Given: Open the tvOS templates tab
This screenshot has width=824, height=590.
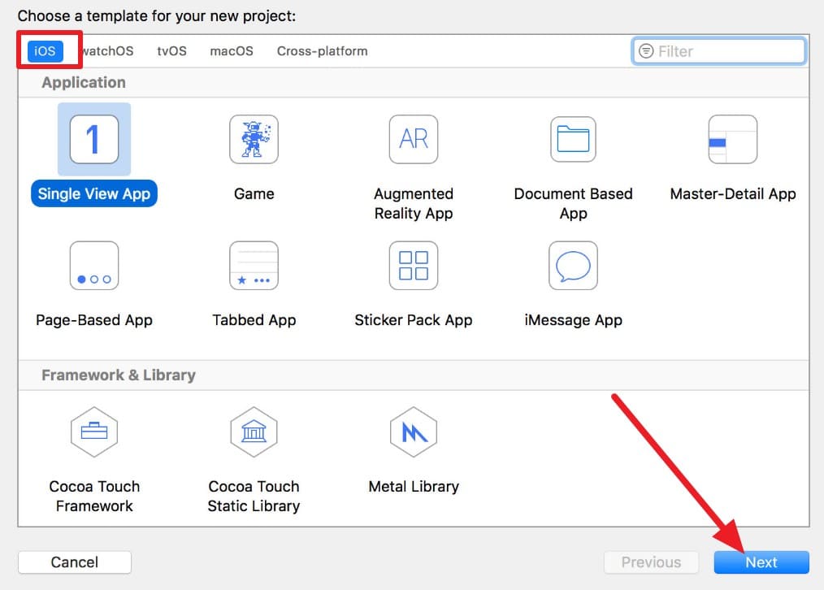Looking at the screenshot, I should (x=171, y=51).
